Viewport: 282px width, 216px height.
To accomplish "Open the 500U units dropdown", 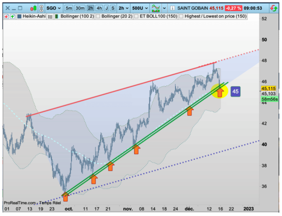I will (x=140, y=8).
